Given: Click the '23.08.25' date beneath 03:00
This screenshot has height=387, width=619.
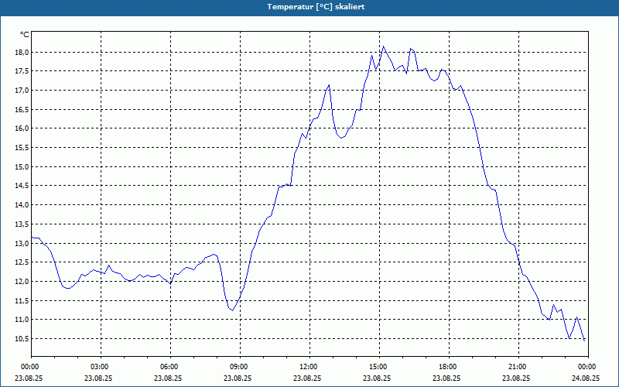Looking at the screenshot, I should coord(98,378).
